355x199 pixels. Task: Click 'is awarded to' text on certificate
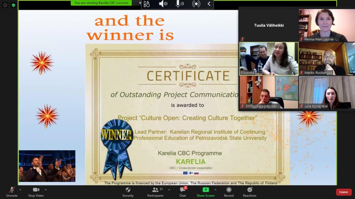(188, 105)
